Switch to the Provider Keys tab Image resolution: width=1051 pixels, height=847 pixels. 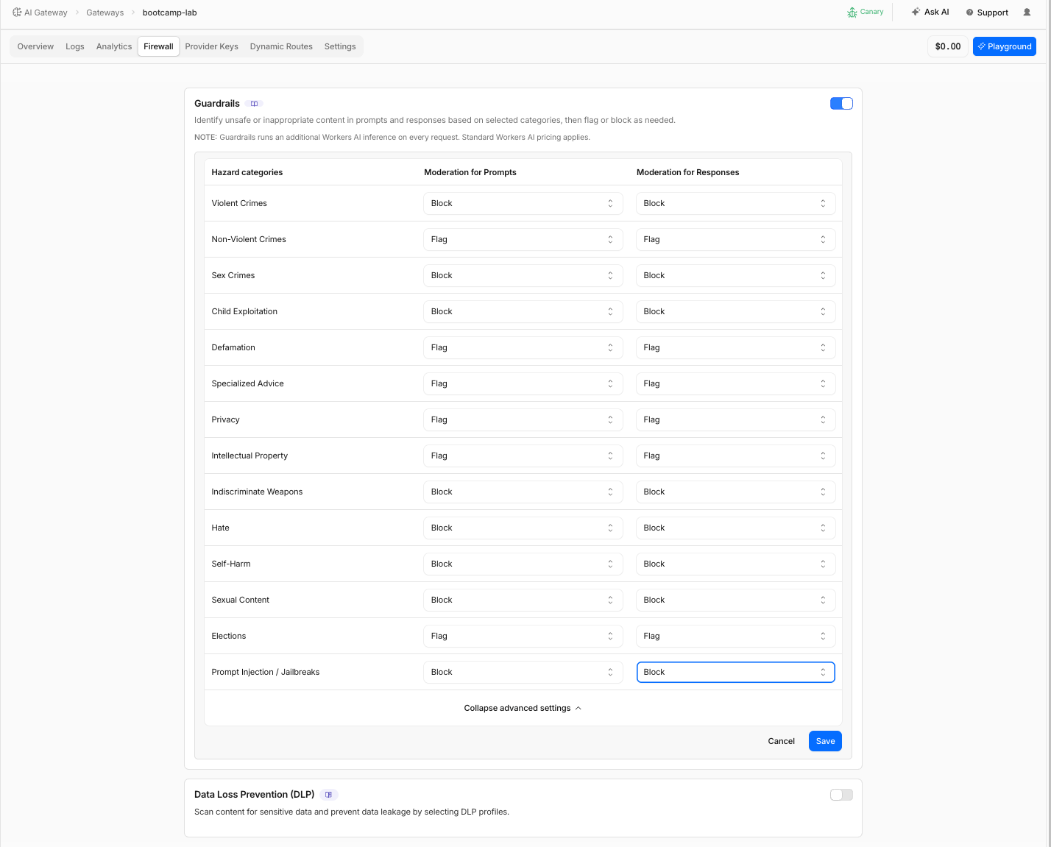pos(211,46)
